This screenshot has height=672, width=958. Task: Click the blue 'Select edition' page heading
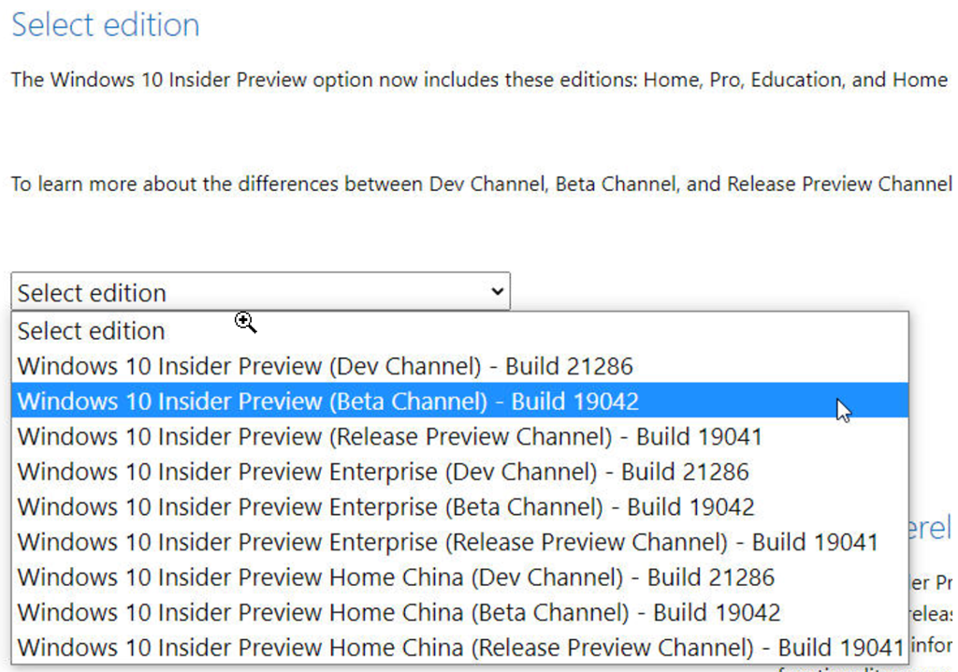click(105, 25)
